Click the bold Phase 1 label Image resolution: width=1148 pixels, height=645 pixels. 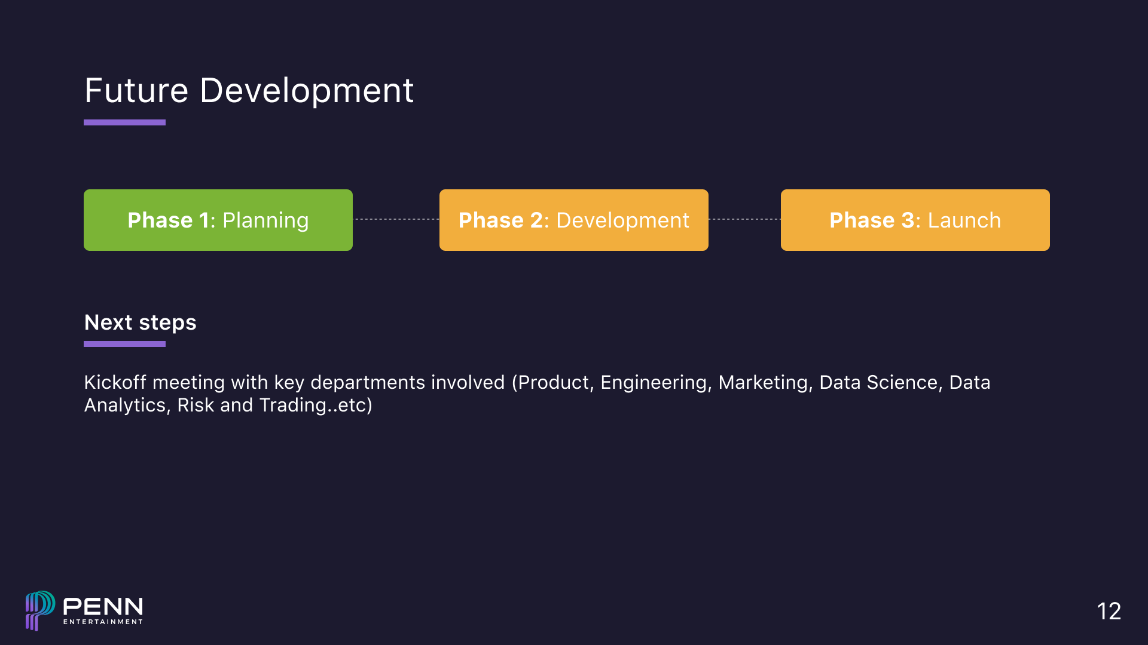[169, 220]
